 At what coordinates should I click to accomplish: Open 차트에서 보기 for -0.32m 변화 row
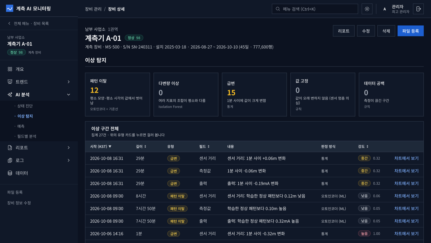406,234
